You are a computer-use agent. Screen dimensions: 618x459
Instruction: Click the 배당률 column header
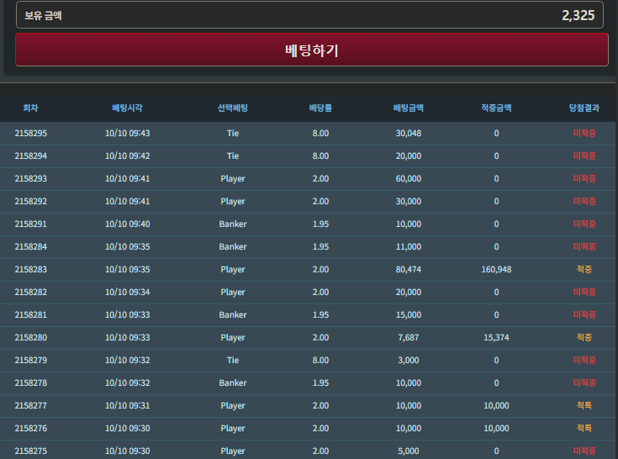(320, 108)
